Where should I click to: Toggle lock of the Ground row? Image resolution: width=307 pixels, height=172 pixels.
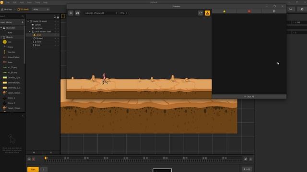[58, 38]
